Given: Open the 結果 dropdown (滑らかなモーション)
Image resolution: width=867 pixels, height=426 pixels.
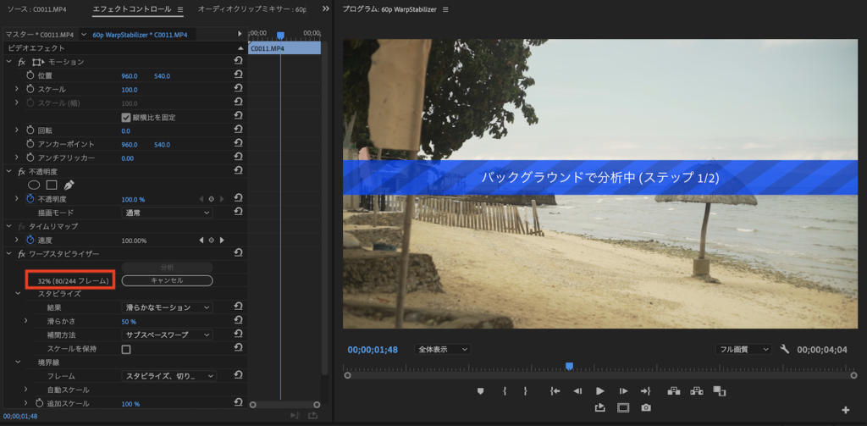Looking at the screenshot, I should (x=167, y=307).
